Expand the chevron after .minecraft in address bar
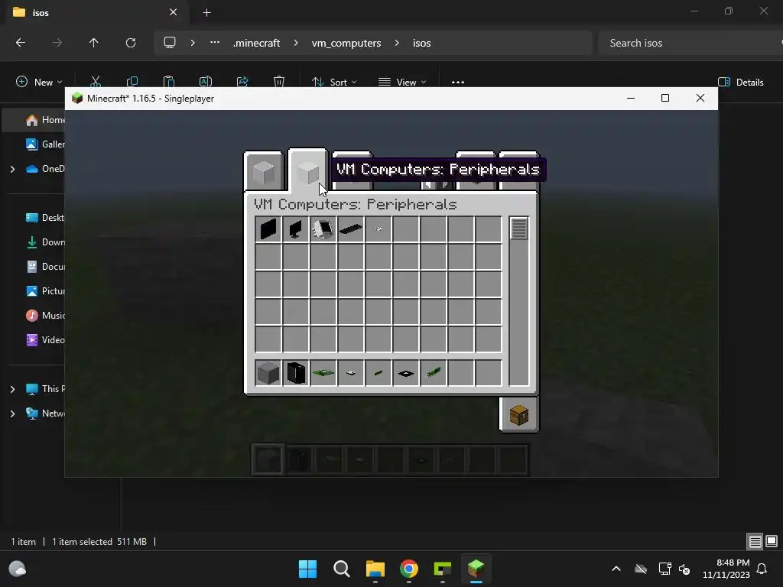Image resolution: width=783 pixels, height=587 pixels. tap(296, 43)
